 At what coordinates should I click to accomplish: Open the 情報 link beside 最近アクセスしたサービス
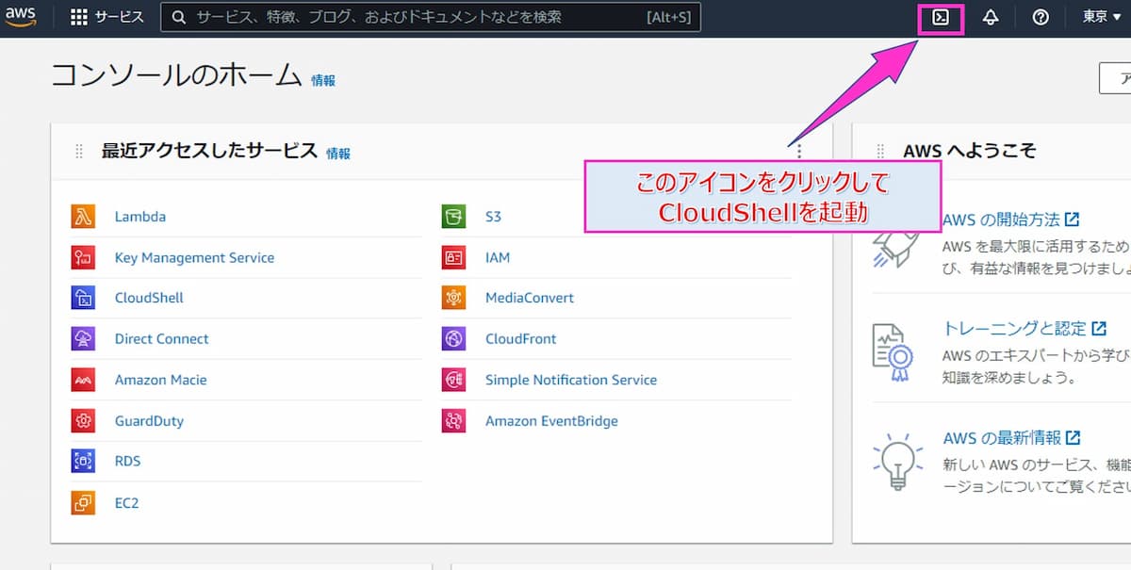pyautogui.click(x=338, y=153)
